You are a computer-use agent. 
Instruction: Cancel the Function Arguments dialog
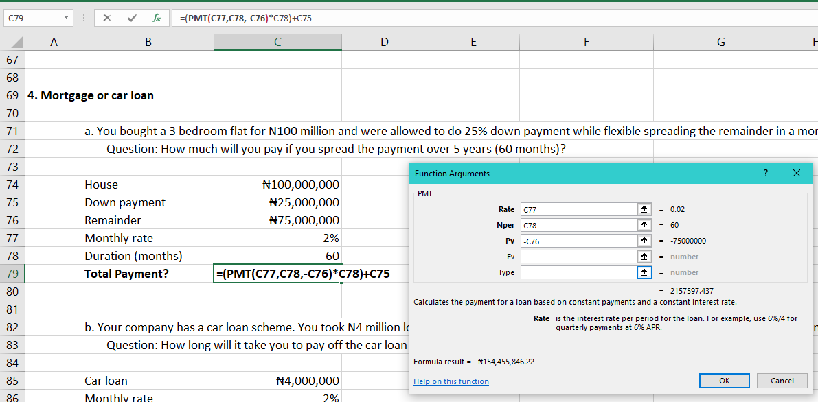pyautogui.click(x=782, y=380)
